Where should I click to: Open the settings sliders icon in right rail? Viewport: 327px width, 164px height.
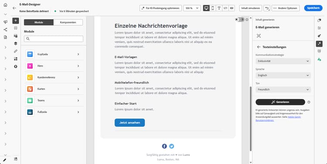tap(319, 28)
